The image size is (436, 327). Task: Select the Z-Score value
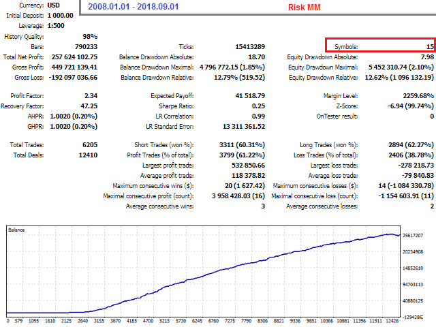(x=407, y=106)
